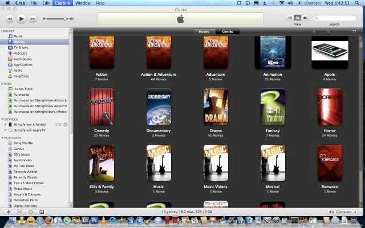Open the iTunes Store

[24, 89]
